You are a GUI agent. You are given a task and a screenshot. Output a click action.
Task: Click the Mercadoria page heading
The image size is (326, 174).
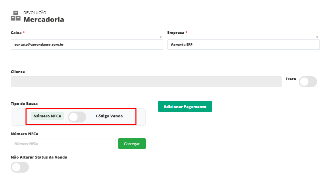pos(44,19)
